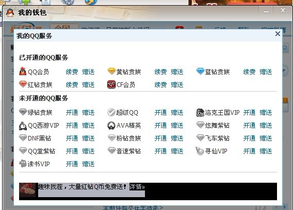
Task: Click the promo banner thumbnail image
Action: 27,190
